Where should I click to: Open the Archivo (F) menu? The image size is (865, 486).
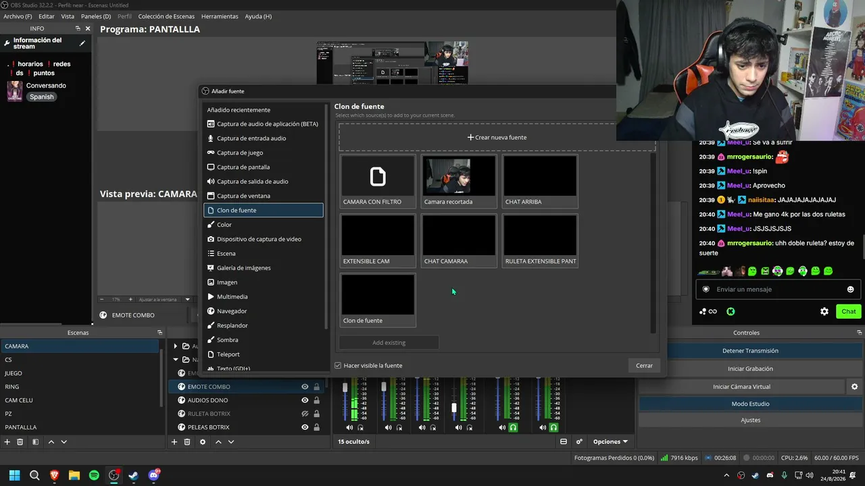[18, 16]
